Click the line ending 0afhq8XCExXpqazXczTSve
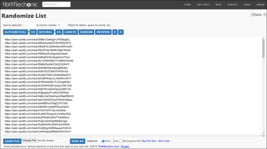 point(37,57)
